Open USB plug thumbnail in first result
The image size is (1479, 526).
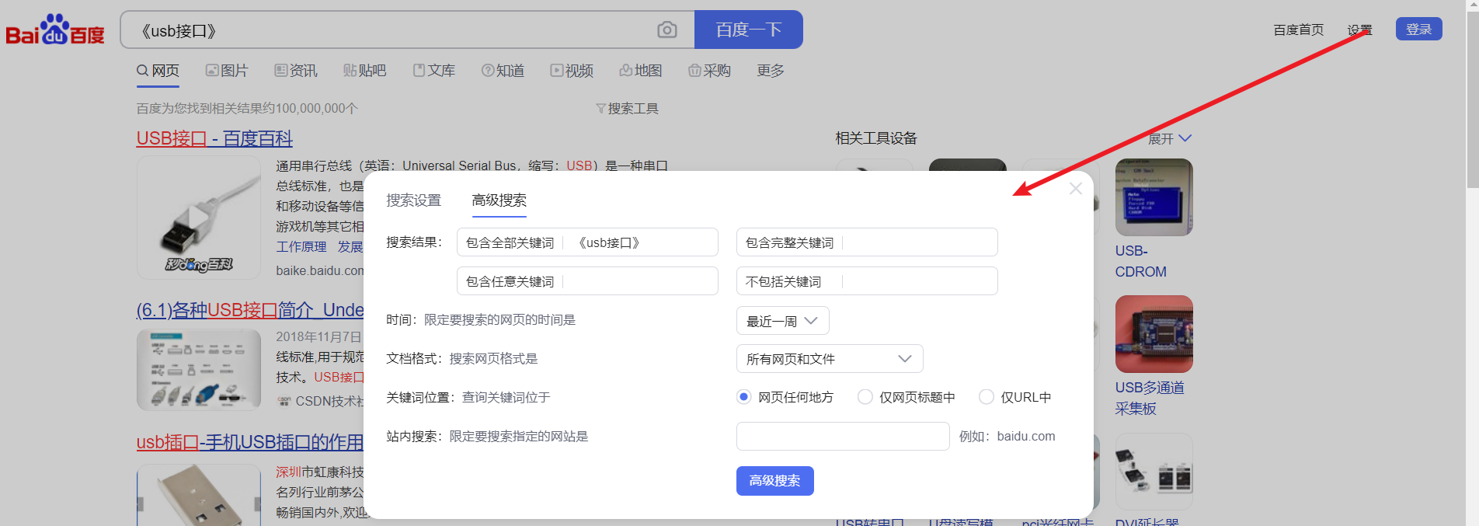tap(199, 218)
